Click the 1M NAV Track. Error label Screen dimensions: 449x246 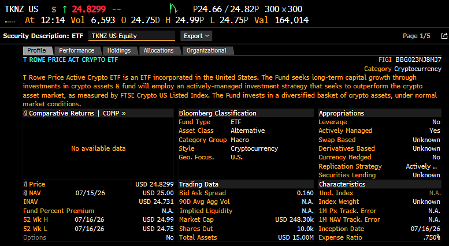(x=350, y=219)
